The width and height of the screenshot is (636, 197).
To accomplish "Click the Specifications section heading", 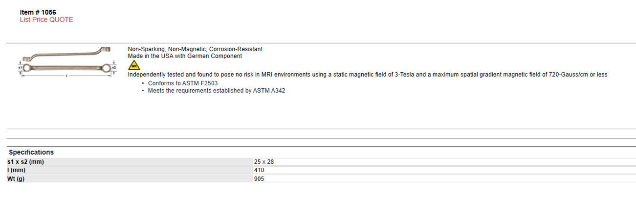I will pyautogui.click(x=31, y=152).
